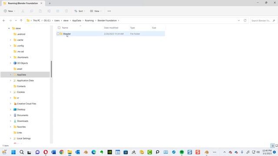Screen dimensions: 278x156
Task: Click the Copy icon in toolbar
Action: [x=32, y=11]
